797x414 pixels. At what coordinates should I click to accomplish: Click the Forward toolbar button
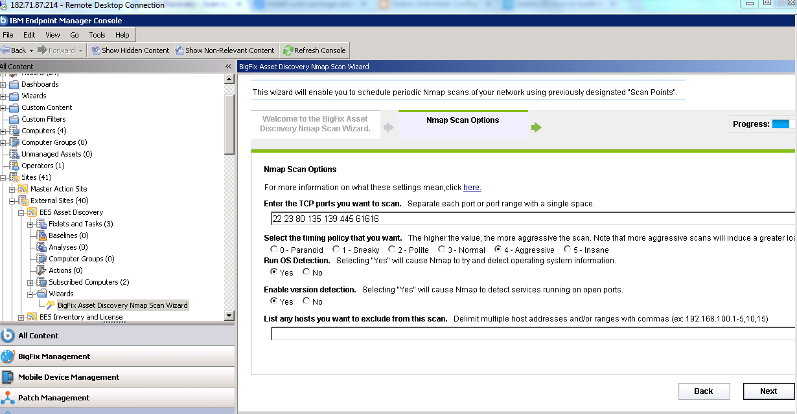(56, 50)
